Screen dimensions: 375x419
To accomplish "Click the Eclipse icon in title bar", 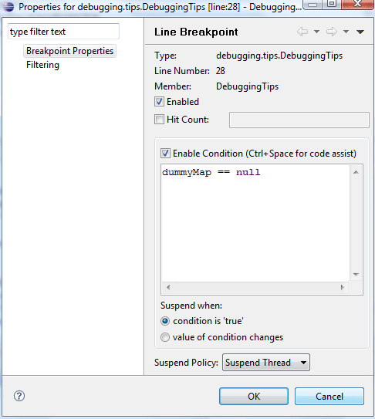I will (x=8, y=6).
